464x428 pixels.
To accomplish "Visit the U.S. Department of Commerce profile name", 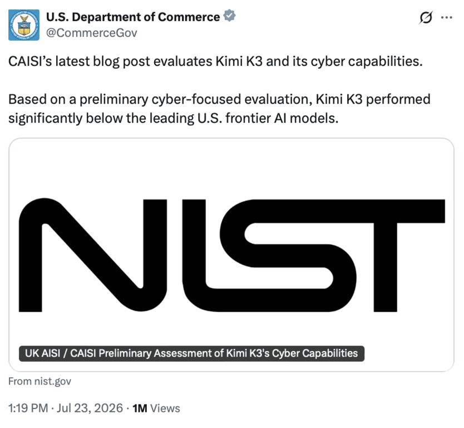I will 133,17.
